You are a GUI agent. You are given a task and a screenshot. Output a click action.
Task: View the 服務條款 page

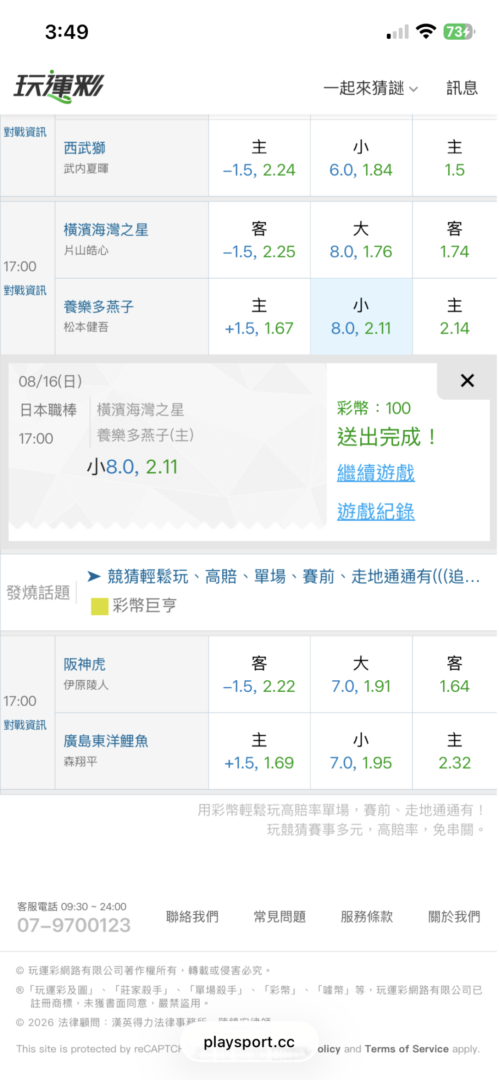point(367,916)
